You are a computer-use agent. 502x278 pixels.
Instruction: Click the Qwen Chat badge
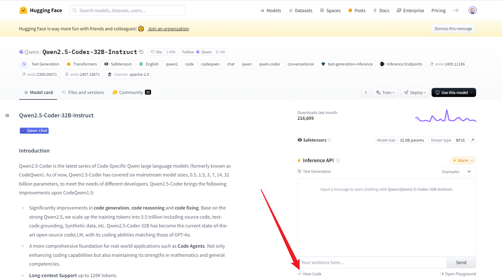point(34,131)
